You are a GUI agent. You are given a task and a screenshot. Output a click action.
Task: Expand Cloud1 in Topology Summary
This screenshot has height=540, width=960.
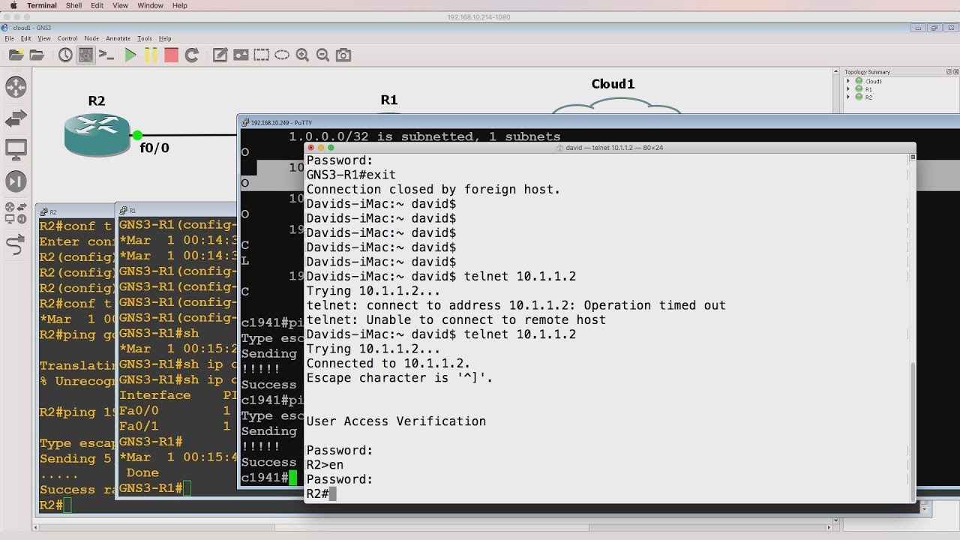(848, 81)
